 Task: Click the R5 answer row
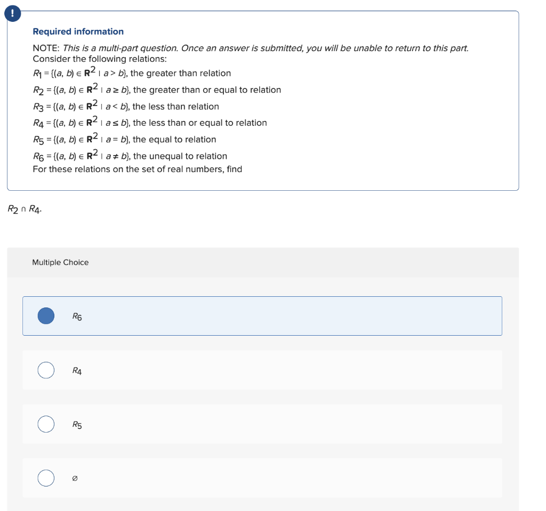[261, 424]
